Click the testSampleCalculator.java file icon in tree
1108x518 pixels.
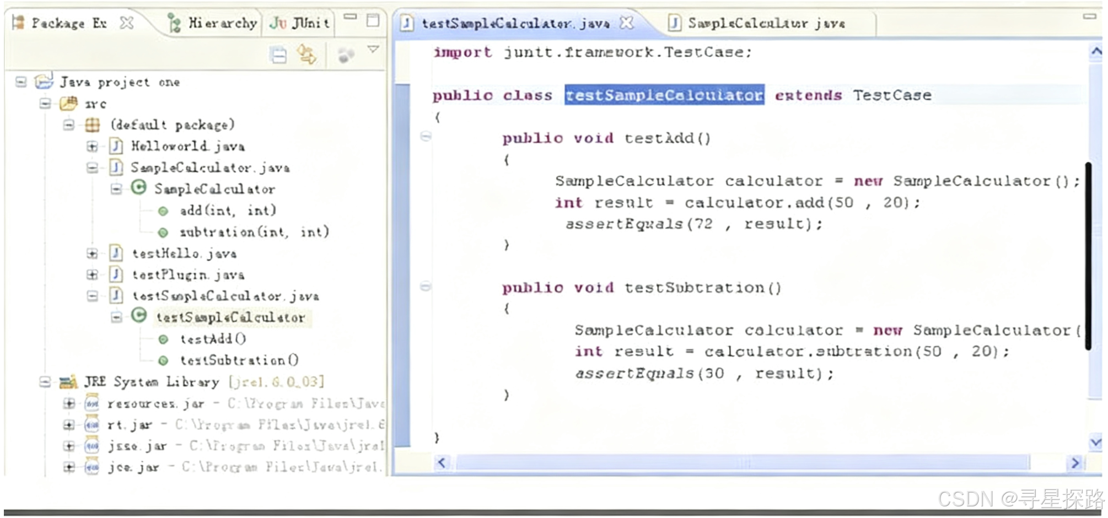(x=116, y=296)
